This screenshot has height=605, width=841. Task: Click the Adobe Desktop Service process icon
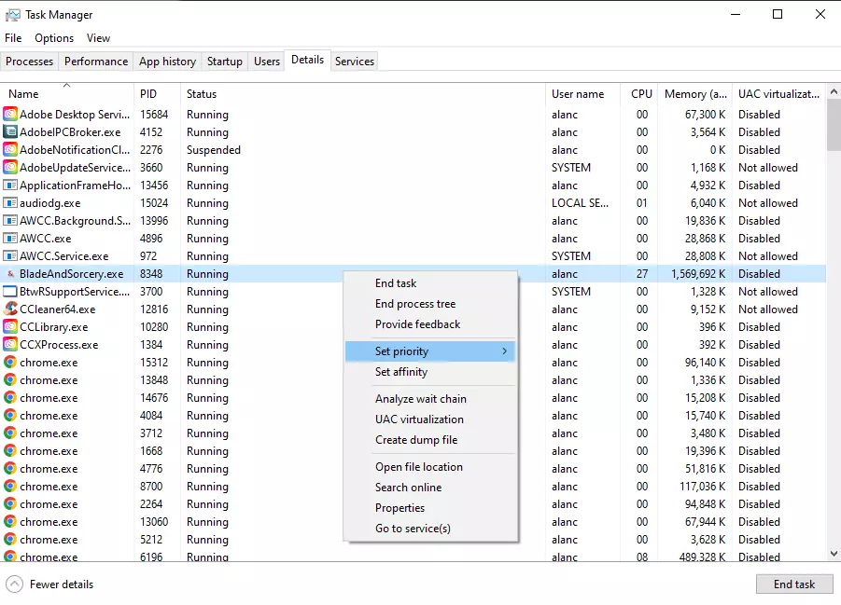tap(10, 115)
